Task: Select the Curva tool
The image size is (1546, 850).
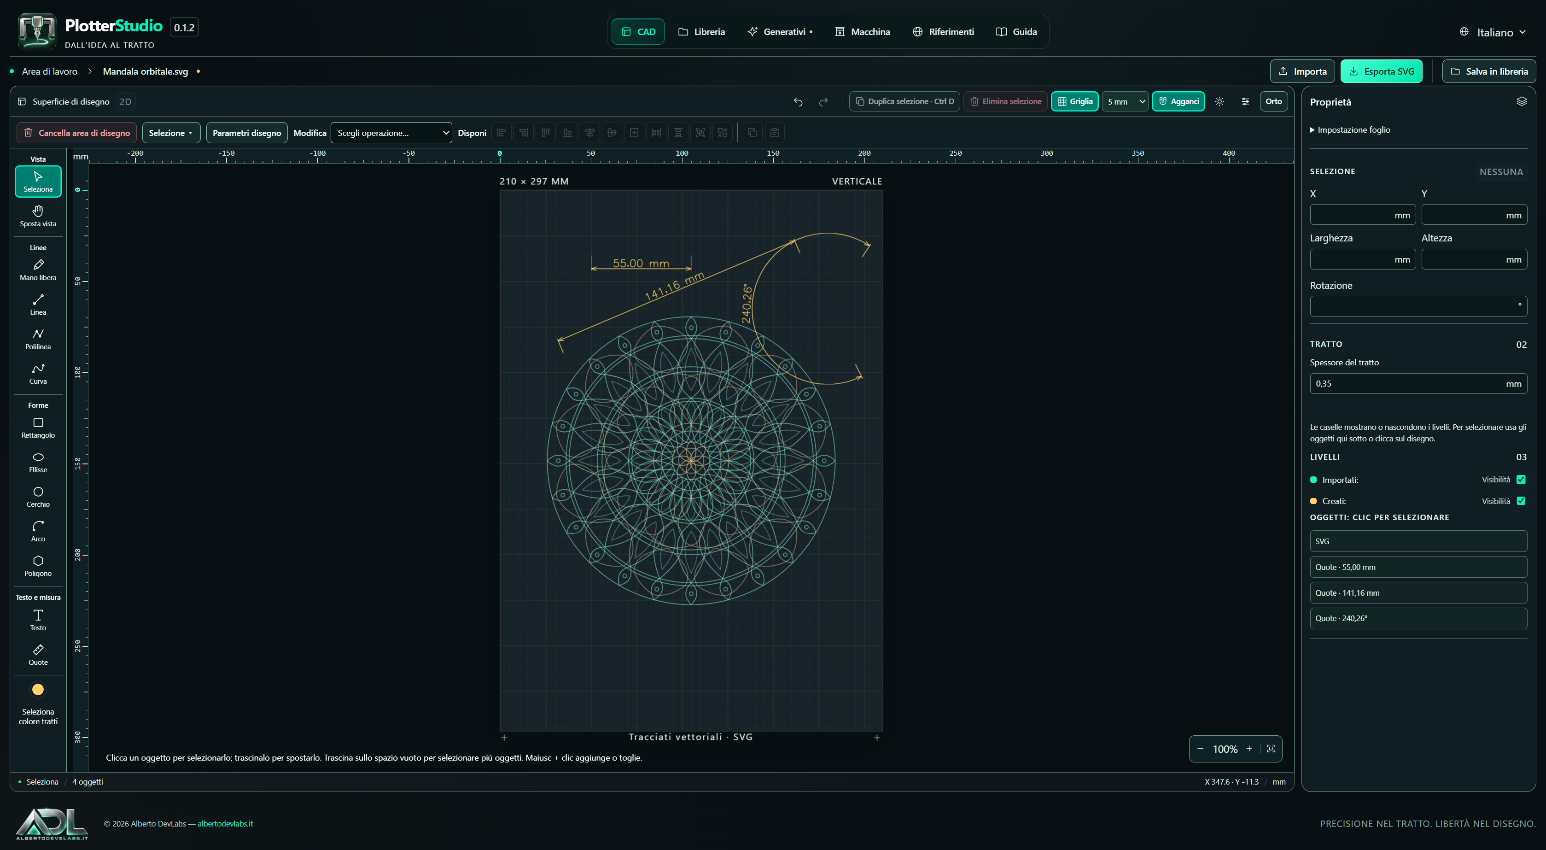Action: [38, 373]
